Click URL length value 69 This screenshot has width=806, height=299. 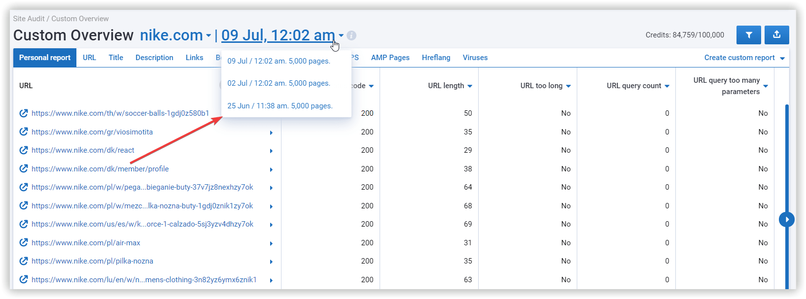(x=468, y=224)
